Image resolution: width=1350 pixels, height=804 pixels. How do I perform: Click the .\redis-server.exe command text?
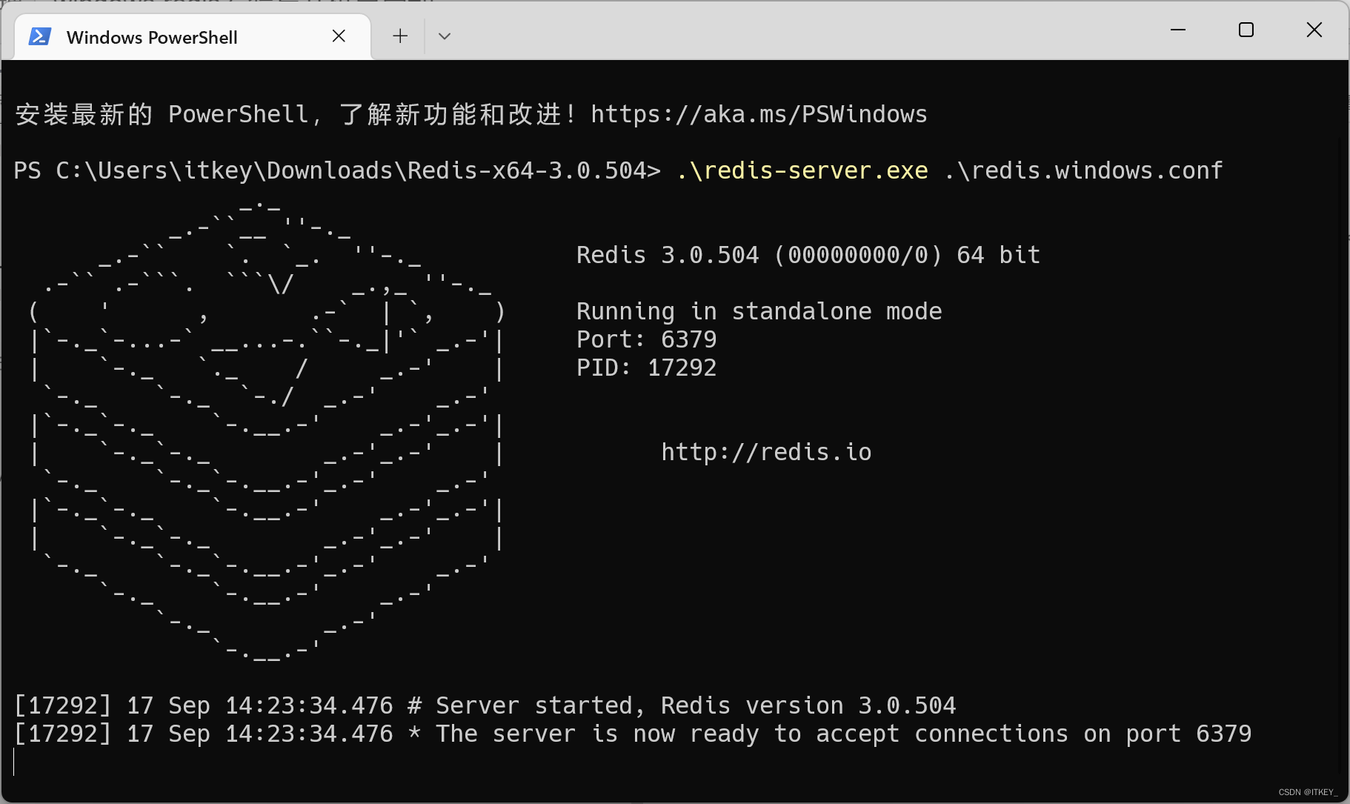coord(802,170)
